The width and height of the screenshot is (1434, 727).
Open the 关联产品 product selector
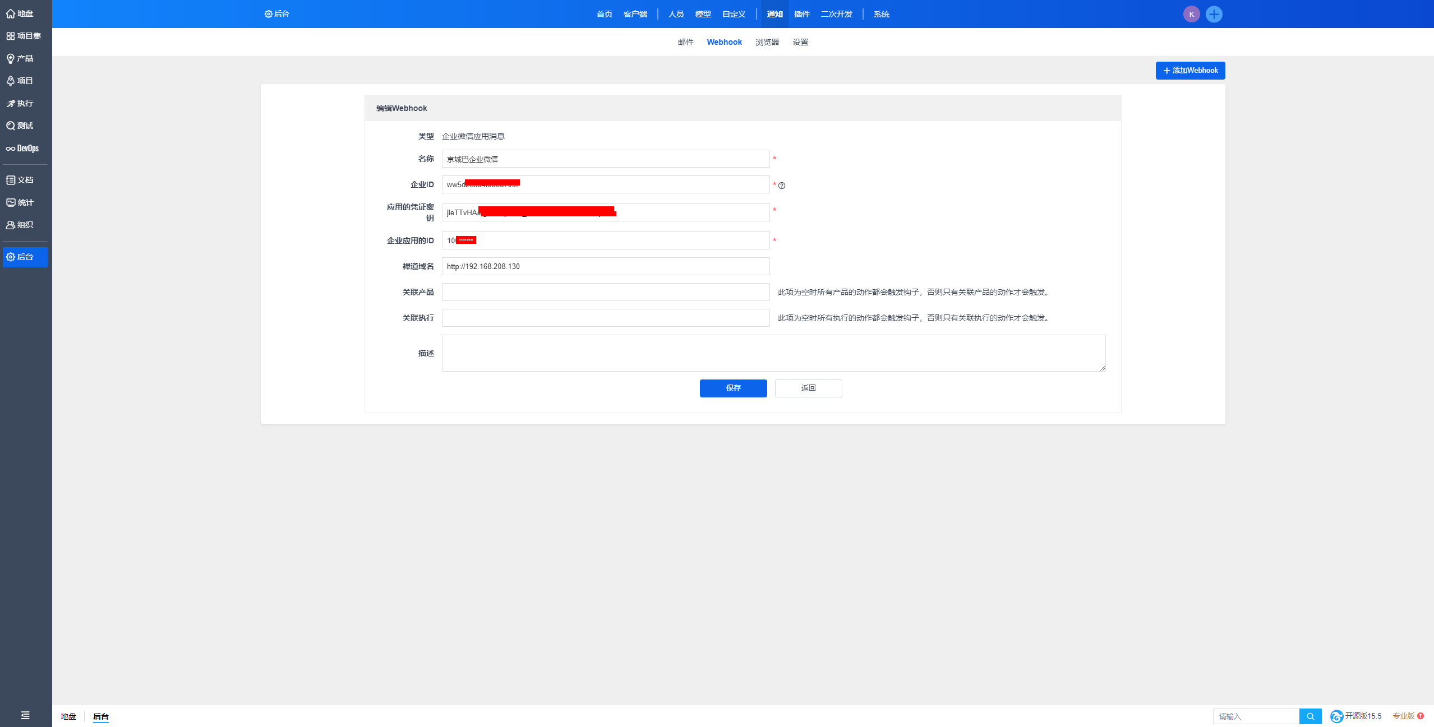point(605,292)
